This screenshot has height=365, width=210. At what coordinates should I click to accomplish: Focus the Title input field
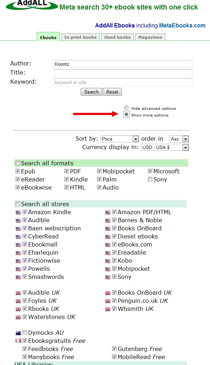pos(123,73)
